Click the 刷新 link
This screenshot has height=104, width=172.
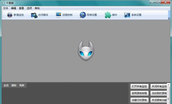[22, 85]
